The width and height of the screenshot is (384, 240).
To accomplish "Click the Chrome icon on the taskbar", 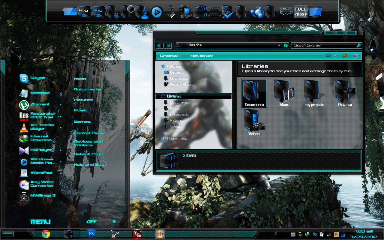I will (x=46, y=234).
